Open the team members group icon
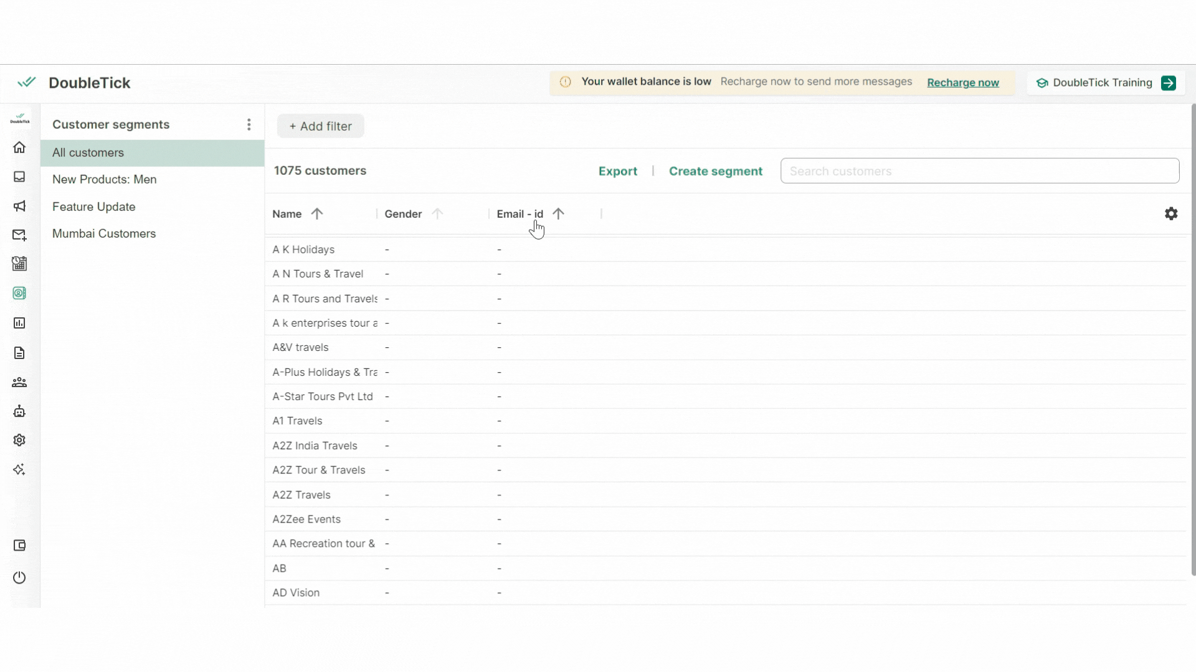The image size is (1196, 672). point(19,382)
